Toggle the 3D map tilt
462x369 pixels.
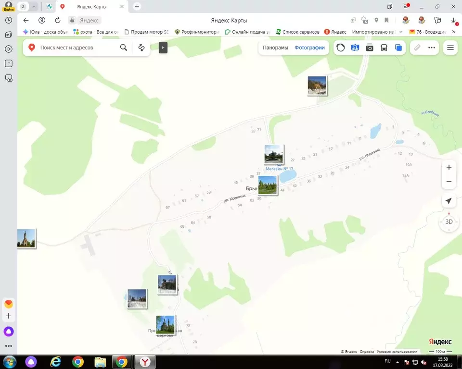449,222
